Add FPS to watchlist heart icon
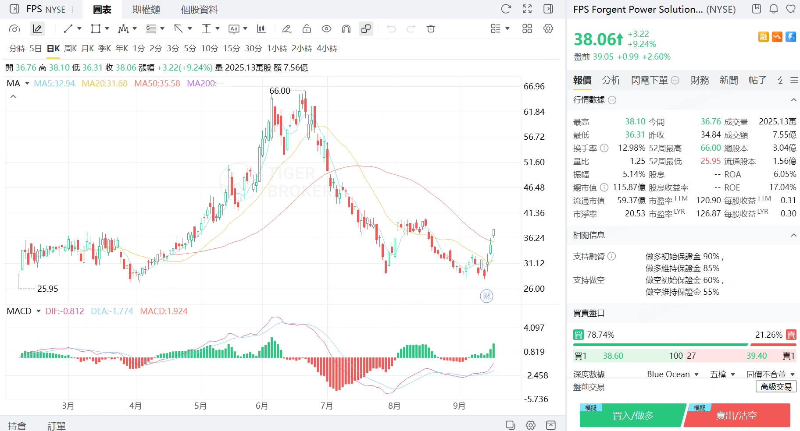 (x=791, y=9)
